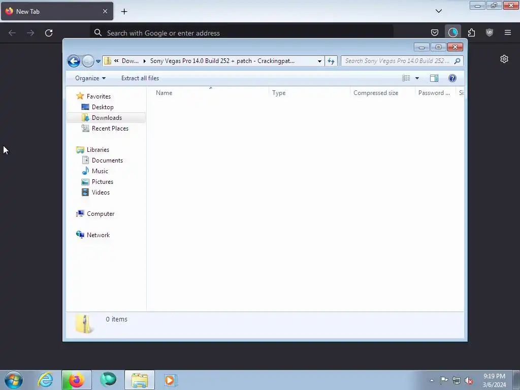Sort by the Type column
This screenshot has height=390, width=520.
(x=309, y=93)
